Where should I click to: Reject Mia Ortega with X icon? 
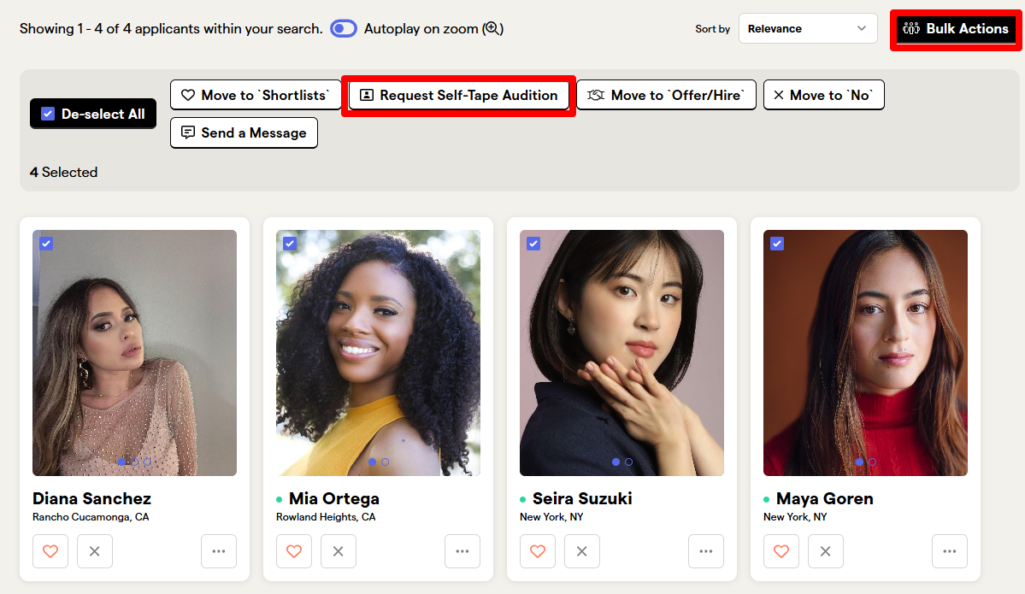[339, 551]
